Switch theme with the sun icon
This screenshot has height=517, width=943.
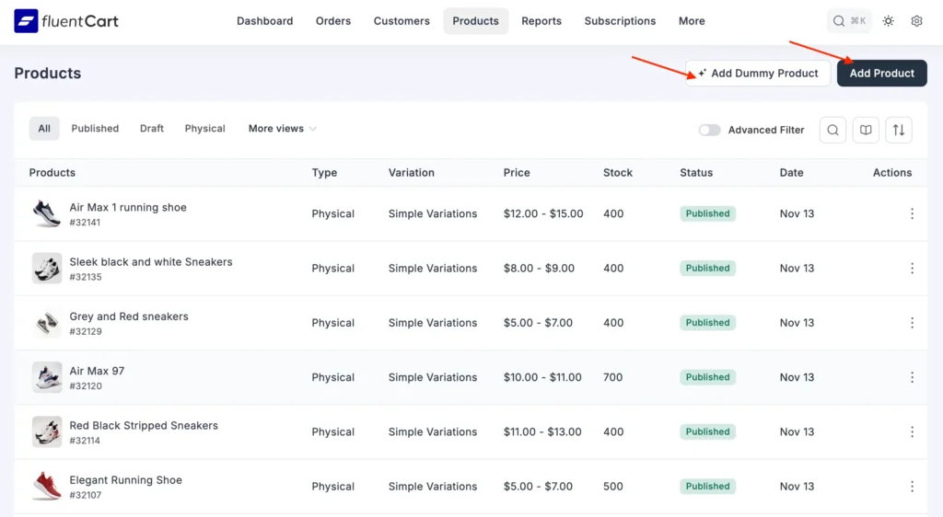coord(888,21)
